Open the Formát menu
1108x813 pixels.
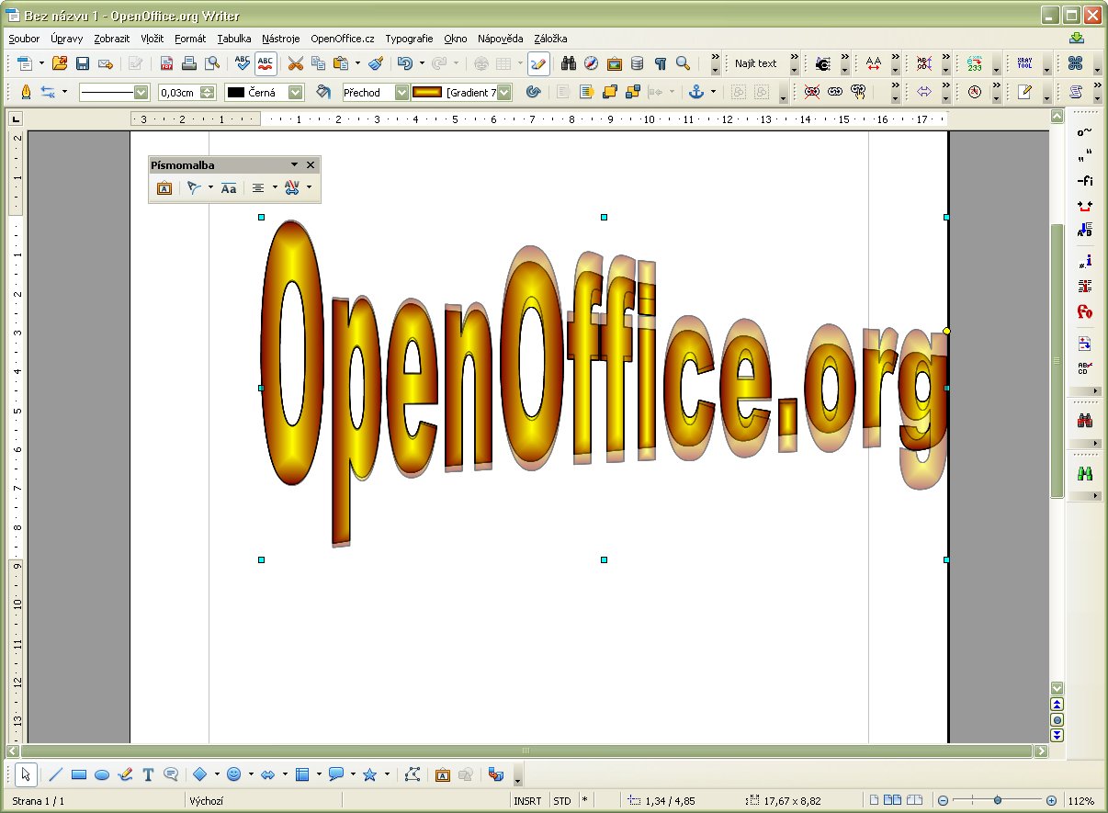(190, 39)
